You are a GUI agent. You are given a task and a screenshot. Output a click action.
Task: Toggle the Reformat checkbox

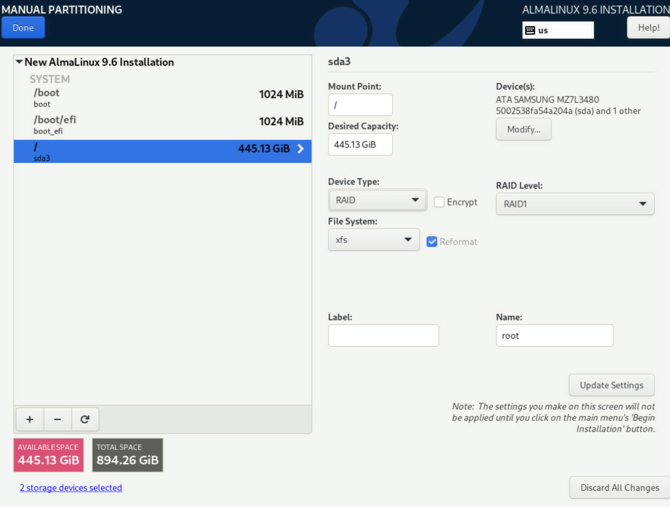point(432,242)
